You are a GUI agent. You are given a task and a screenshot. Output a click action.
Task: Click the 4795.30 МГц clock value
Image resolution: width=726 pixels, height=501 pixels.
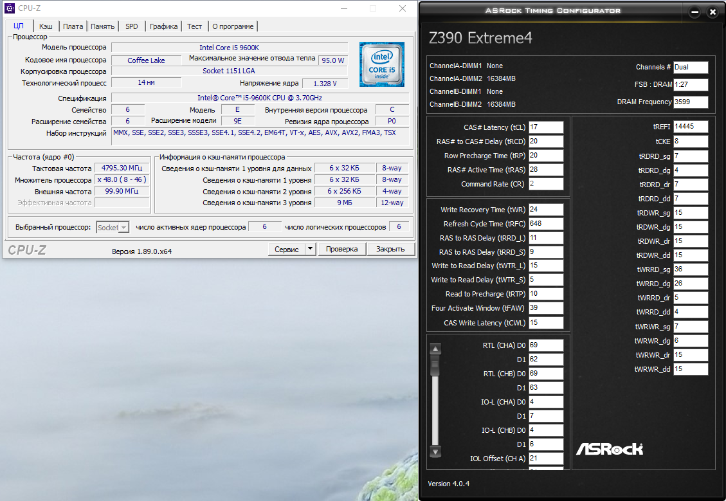(122, 168)
